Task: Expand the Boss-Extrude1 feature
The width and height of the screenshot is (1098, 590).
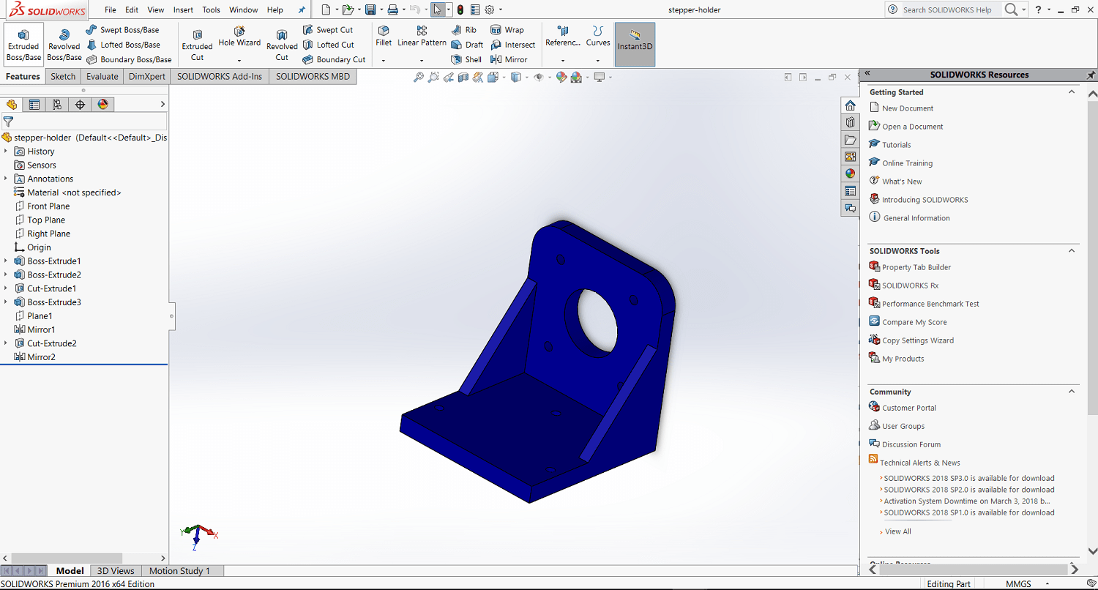Action: coord(6,261)
